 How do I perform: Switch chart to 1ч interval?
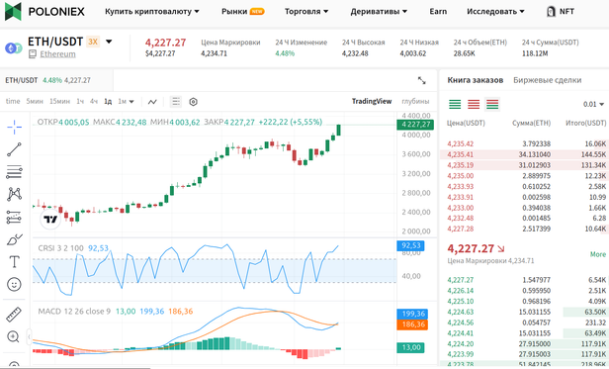tap(80, 102)
